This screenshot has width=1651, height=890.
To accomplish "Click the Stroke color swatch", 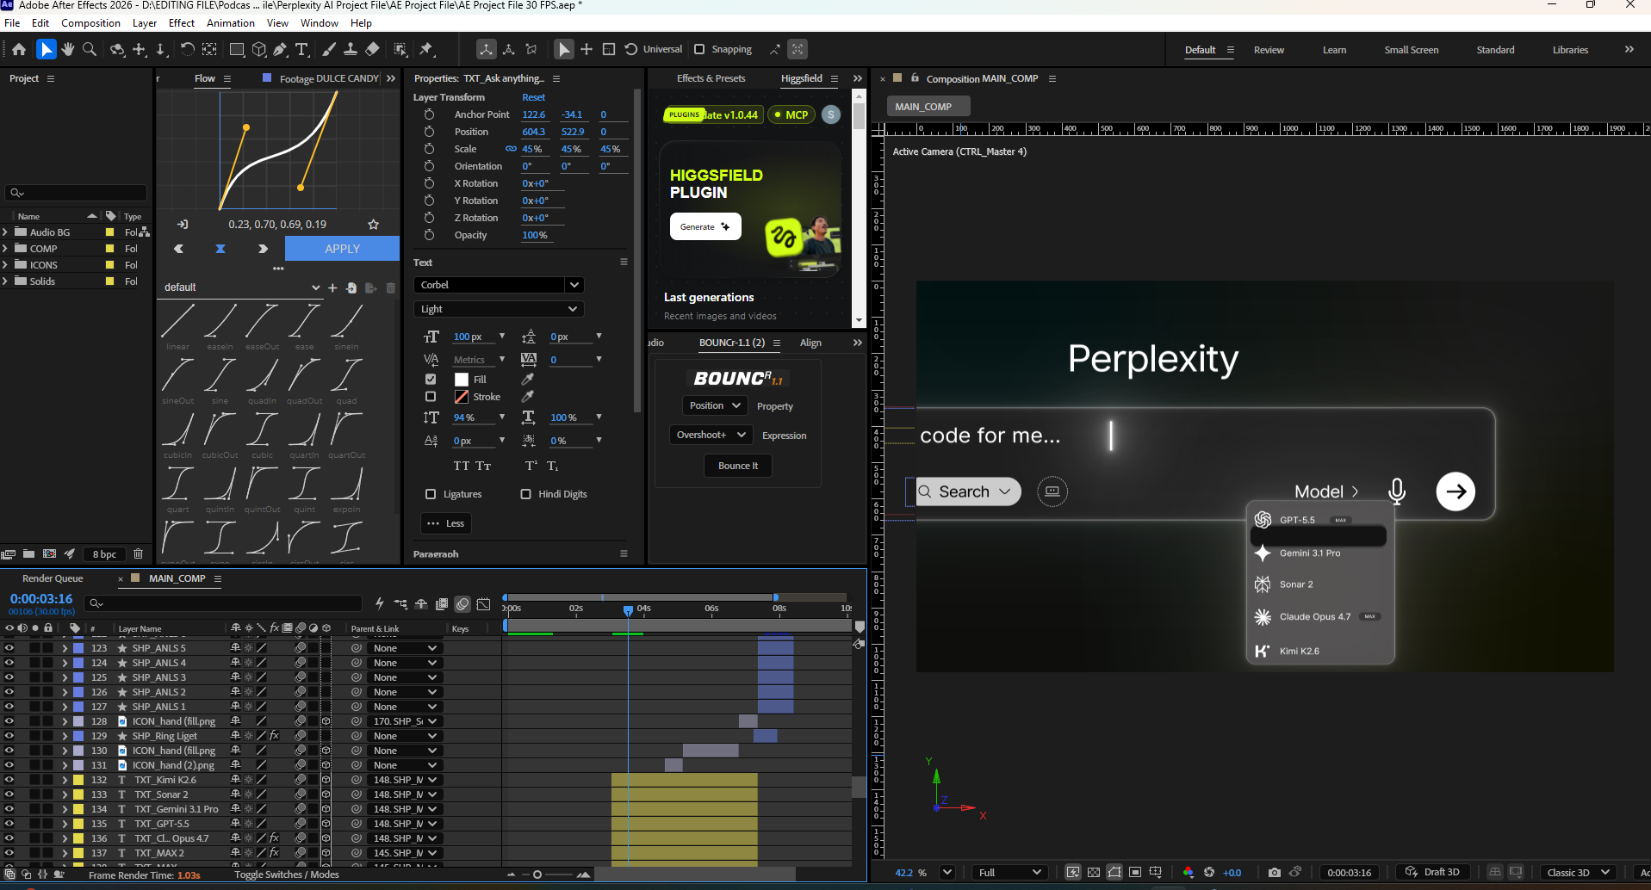I will click(462, 397).
